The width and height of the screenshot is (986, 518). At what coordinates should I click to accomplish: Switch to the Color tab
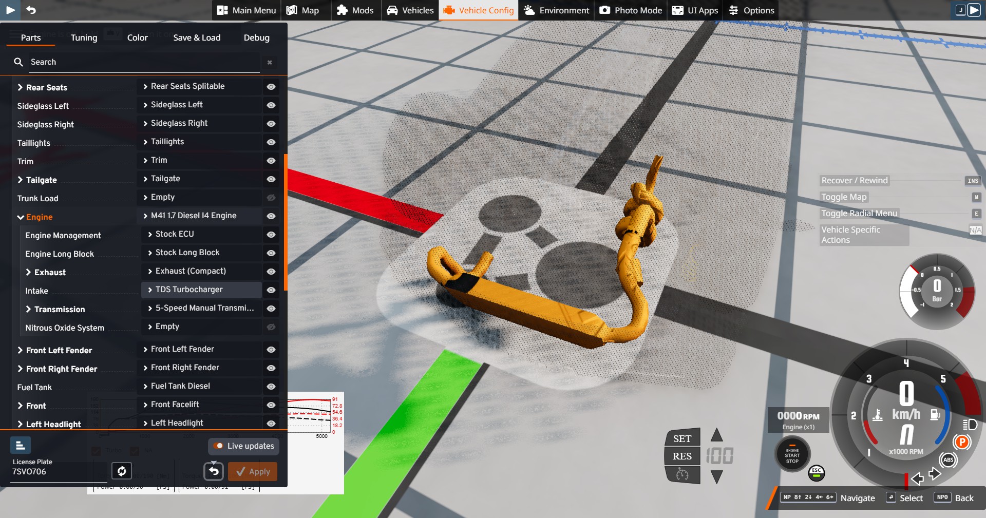pyautogui.click(x=137, y=37)
